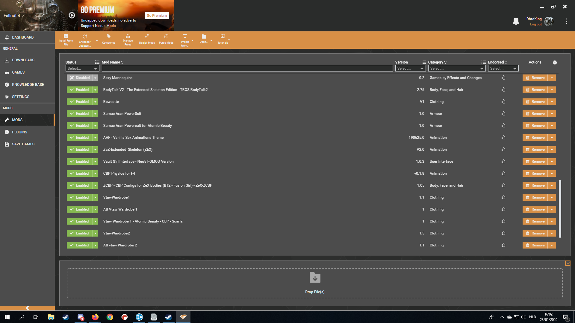Toggle Sexy Mannequins Disabled status
Image resolution: width=575 pixels, height=323 pixels.
[80, 78]
